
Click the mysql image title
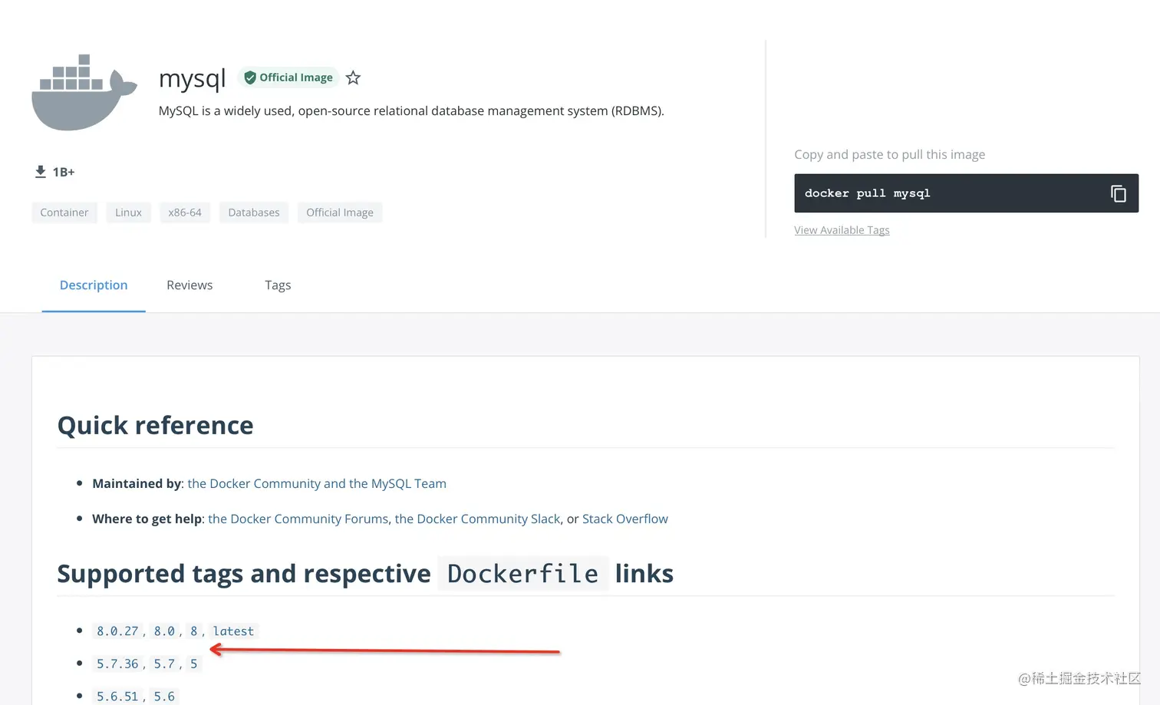[x=192, y=78]
